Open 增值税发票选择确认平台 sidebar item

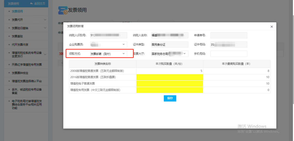point(27,81)
